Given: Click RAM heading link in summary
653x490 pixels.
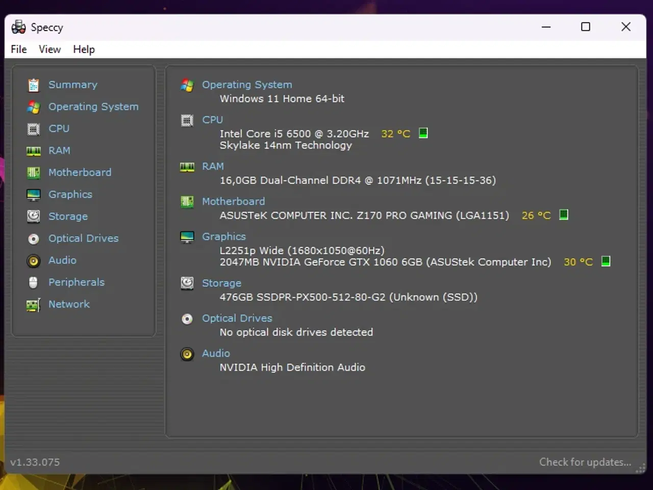Looking at the screenshot, I should [x=213, y=166].
